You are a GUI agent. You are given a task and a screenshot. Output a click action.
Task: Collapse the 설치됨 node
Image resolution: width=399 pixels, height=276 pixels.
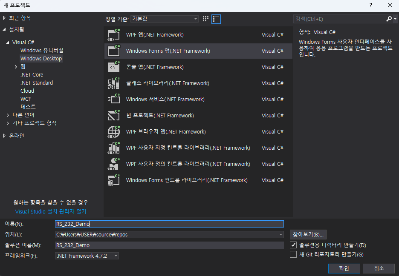4,29
